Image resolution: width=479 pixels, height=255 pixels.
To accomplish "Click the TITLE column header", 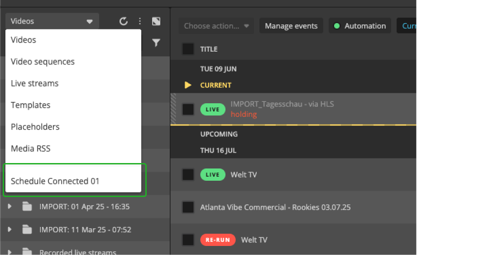I will tap(209, 49).
